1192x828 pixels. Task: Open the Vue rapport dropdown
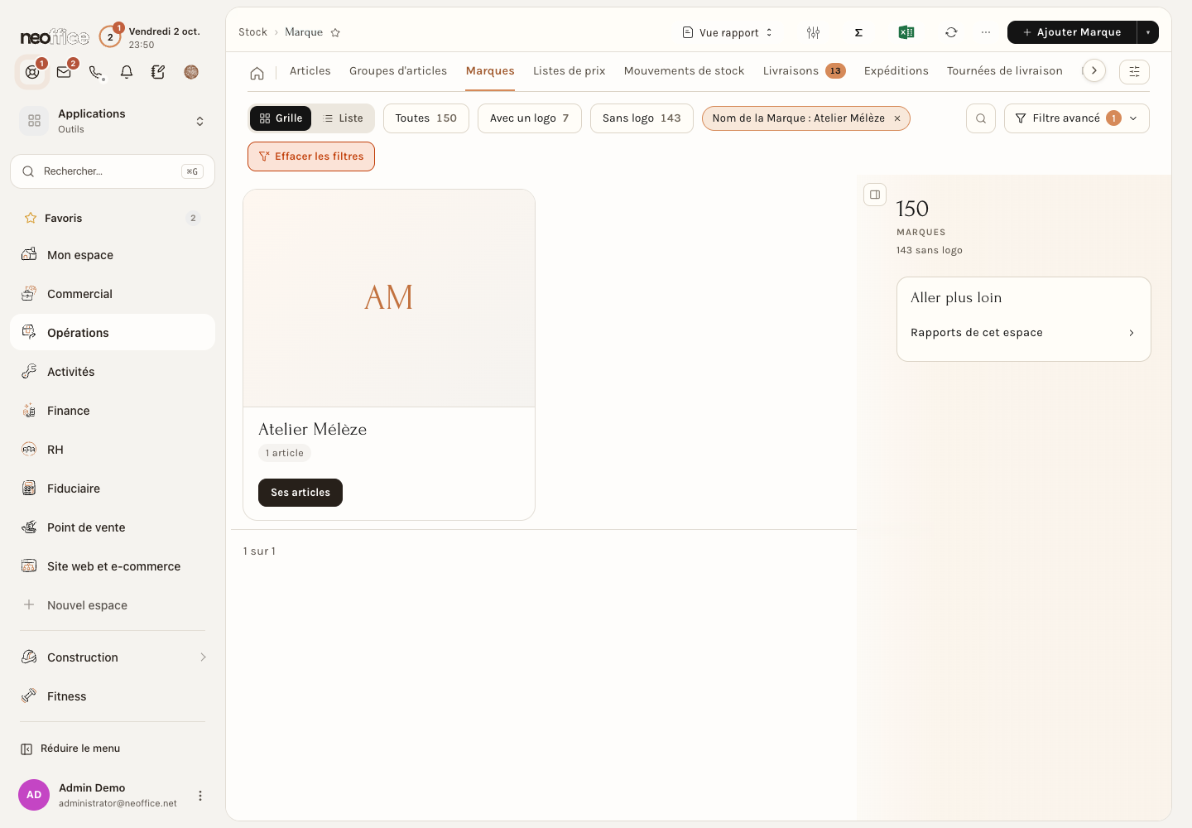pos(728,32)
